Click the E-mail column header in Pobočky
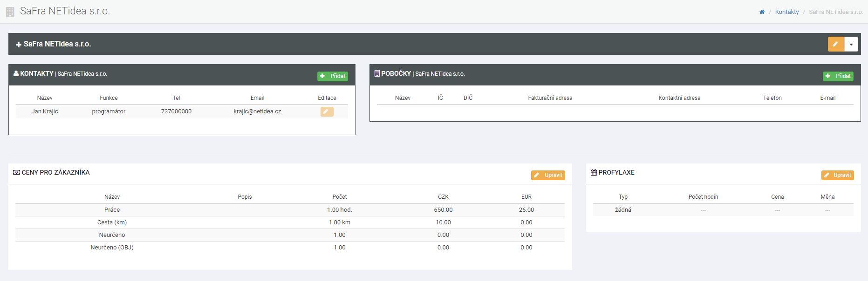Image resolution: width=868 pixels, height=281 pixels. tap(828, 98)
